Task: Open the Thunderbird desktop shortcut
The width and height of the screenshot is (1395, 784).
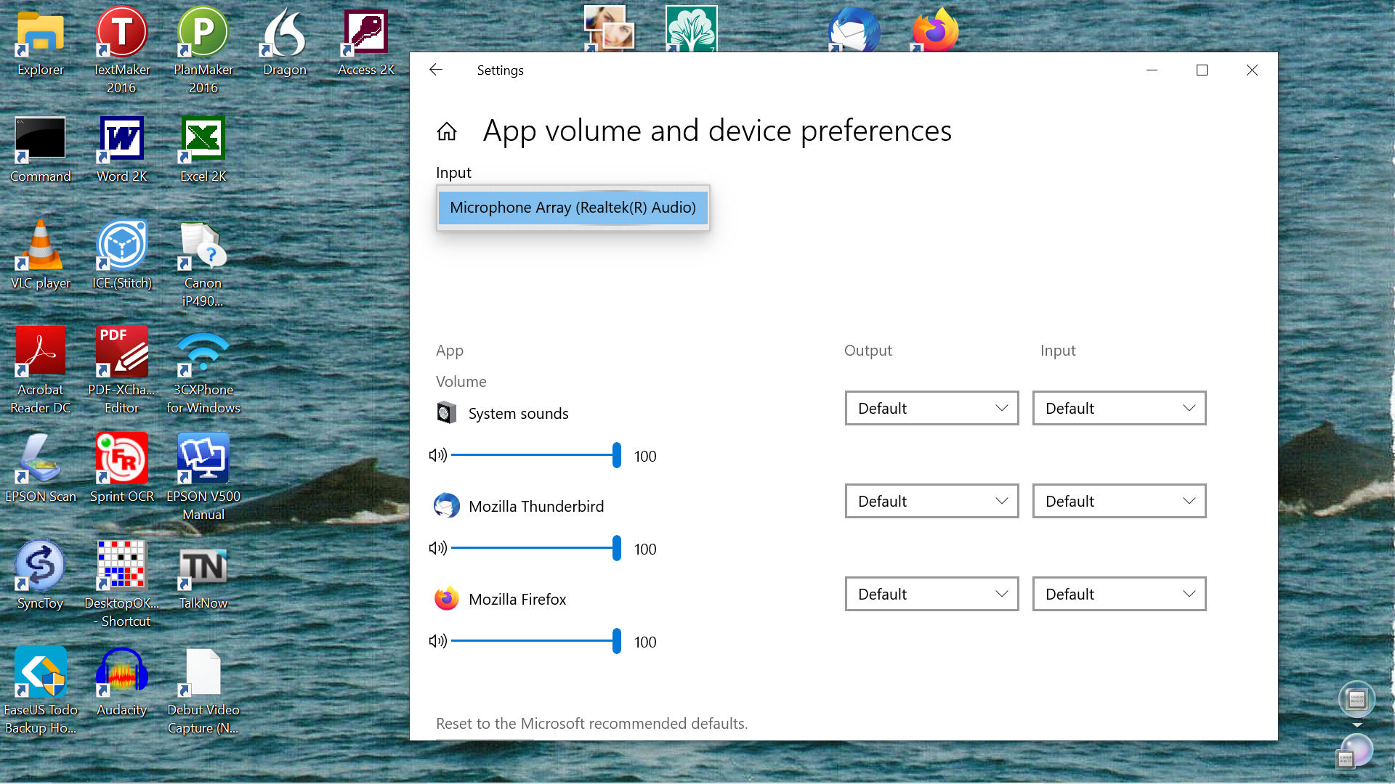Action: 854,29
